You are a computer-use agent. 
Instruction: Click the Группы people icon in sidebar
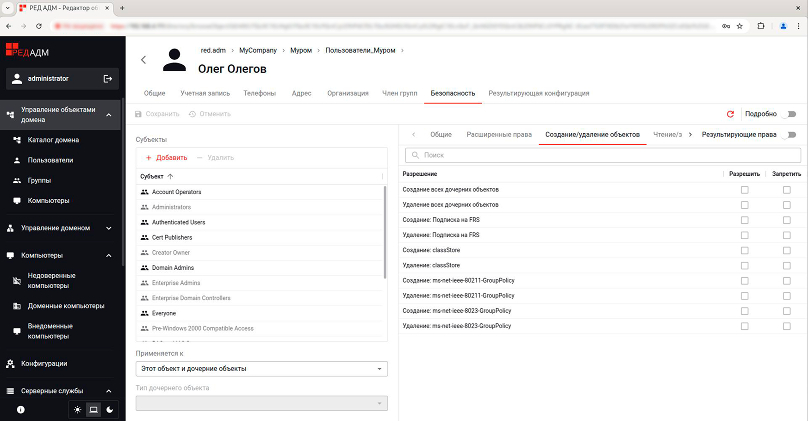pos(17,180)
